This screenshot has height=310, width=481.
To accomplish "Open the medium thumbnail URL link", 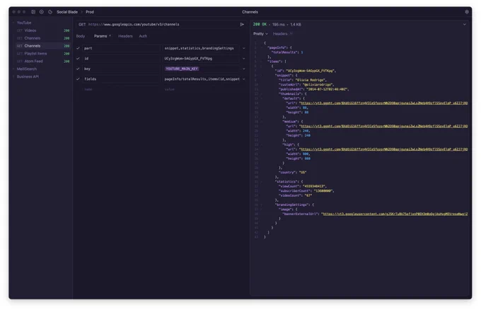I will 383,126.
